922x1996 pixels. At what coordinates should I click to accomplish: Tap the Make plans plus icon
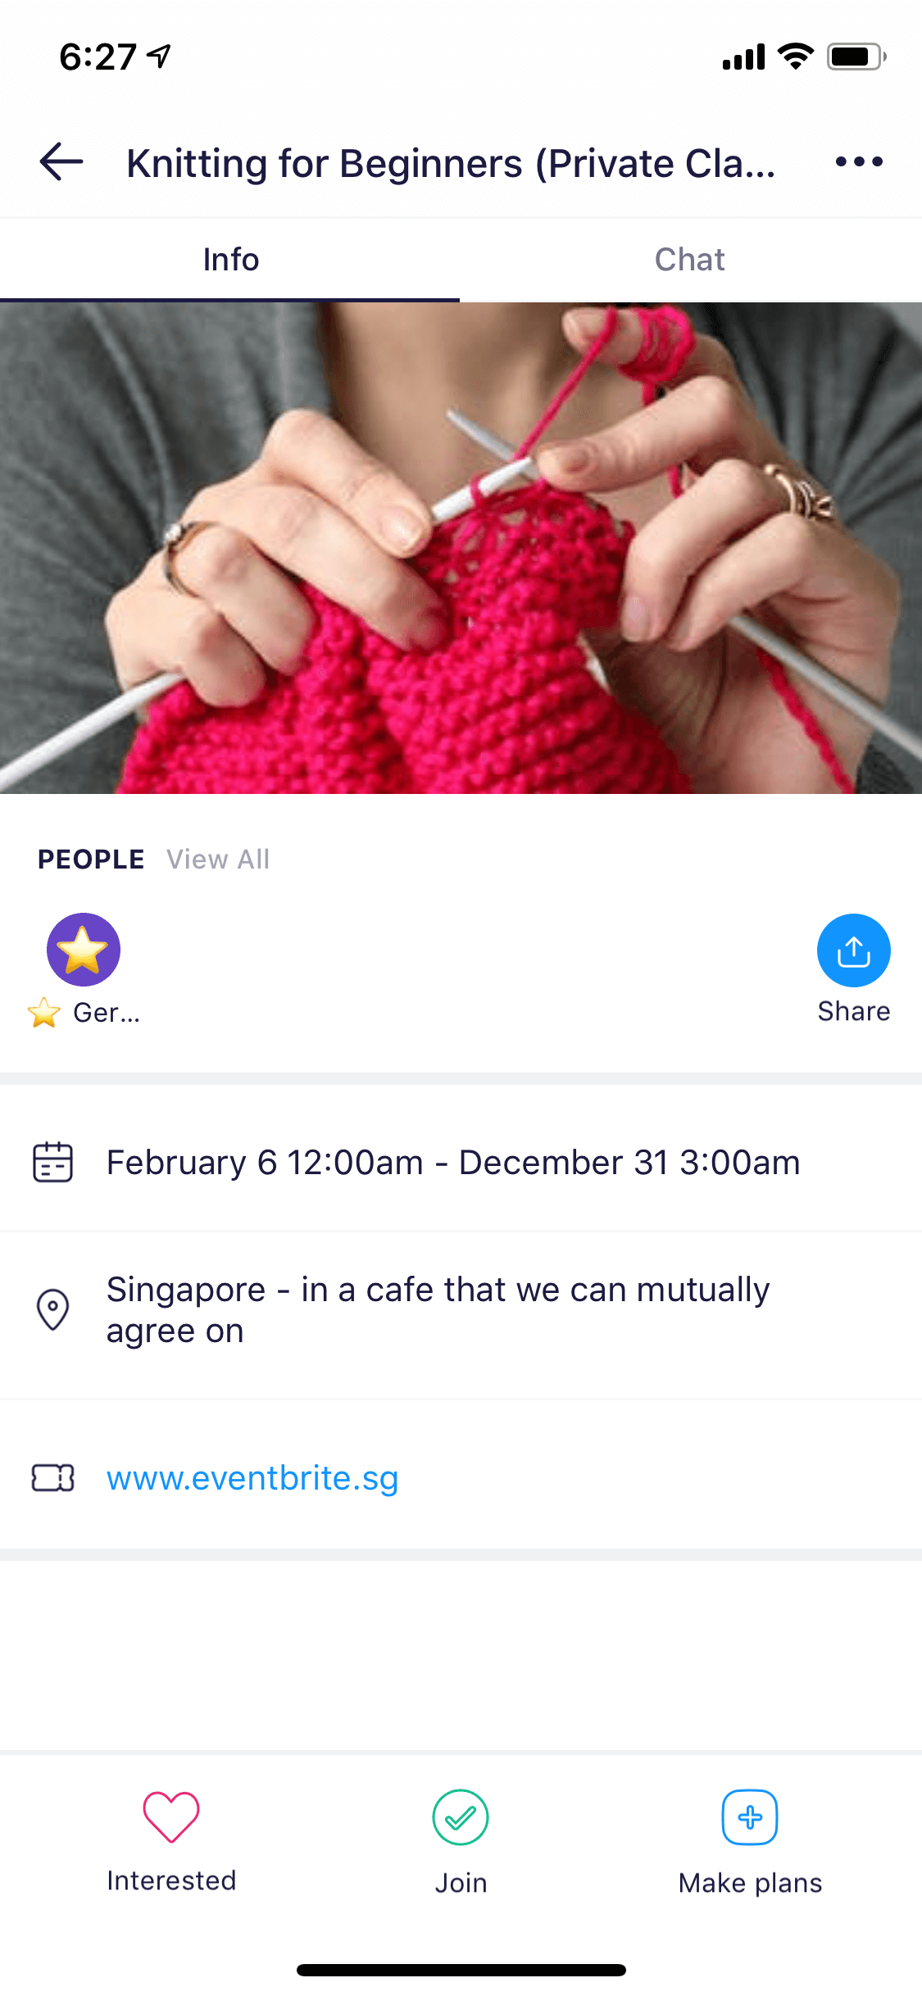(x=750, y=1817)
